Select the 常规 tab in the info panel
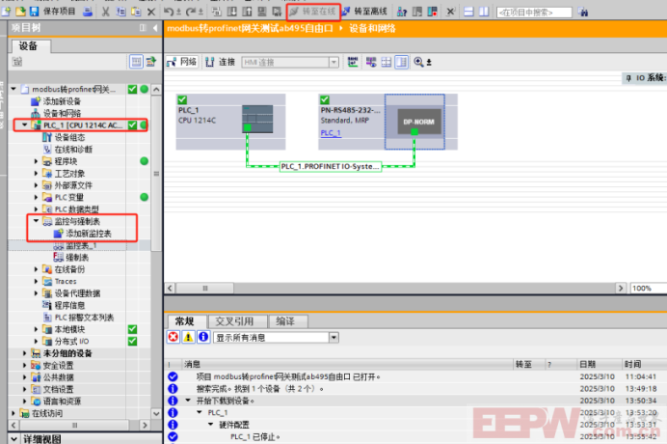Image resolution: width=667 pixels, height=444 pixels. 185,321
